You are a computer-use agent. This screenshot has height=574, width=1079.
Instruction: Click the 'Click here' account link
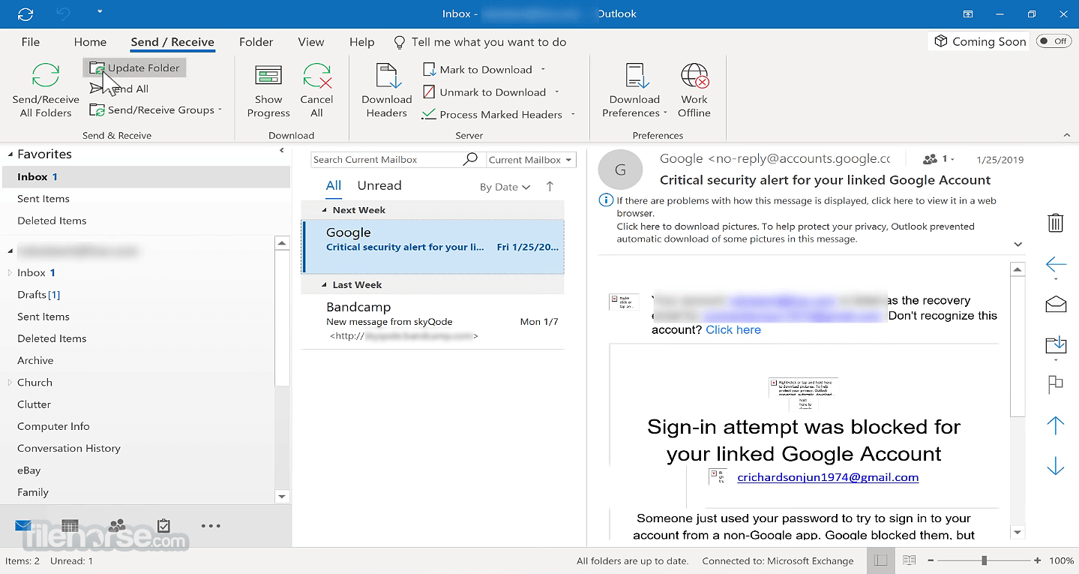tap(733, 330)
